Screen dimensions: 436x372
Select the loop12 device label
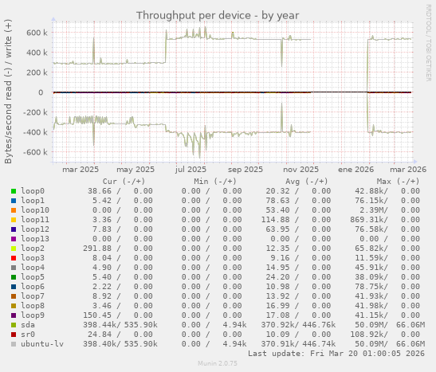(35, 229)
